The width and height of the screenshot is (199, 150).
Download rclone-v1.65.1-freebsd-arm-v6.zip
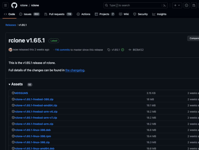point(36,112)
